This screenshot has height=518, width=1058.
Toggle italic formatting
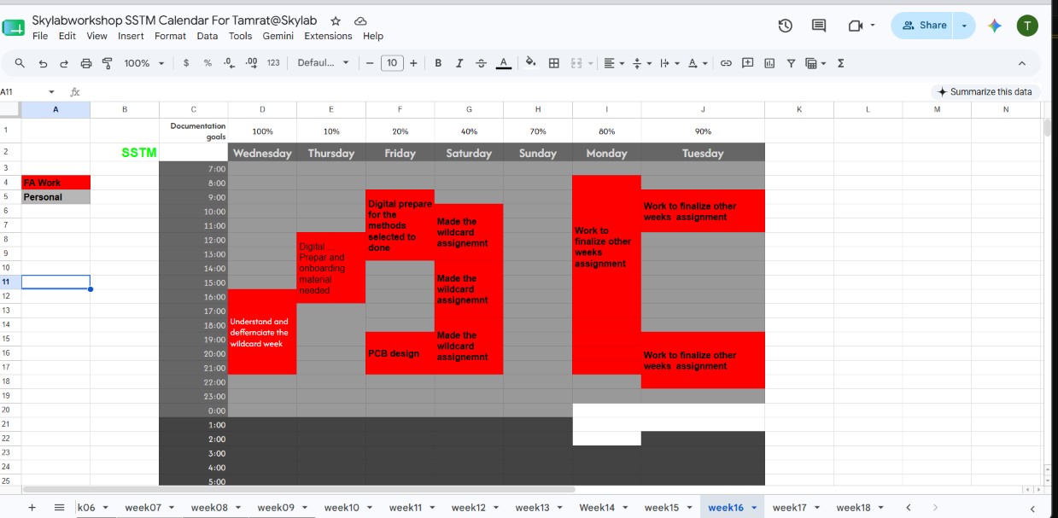click(459, 63)
